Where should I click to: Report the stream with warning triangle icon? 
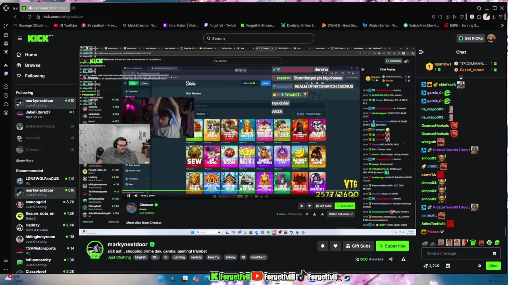403,259
